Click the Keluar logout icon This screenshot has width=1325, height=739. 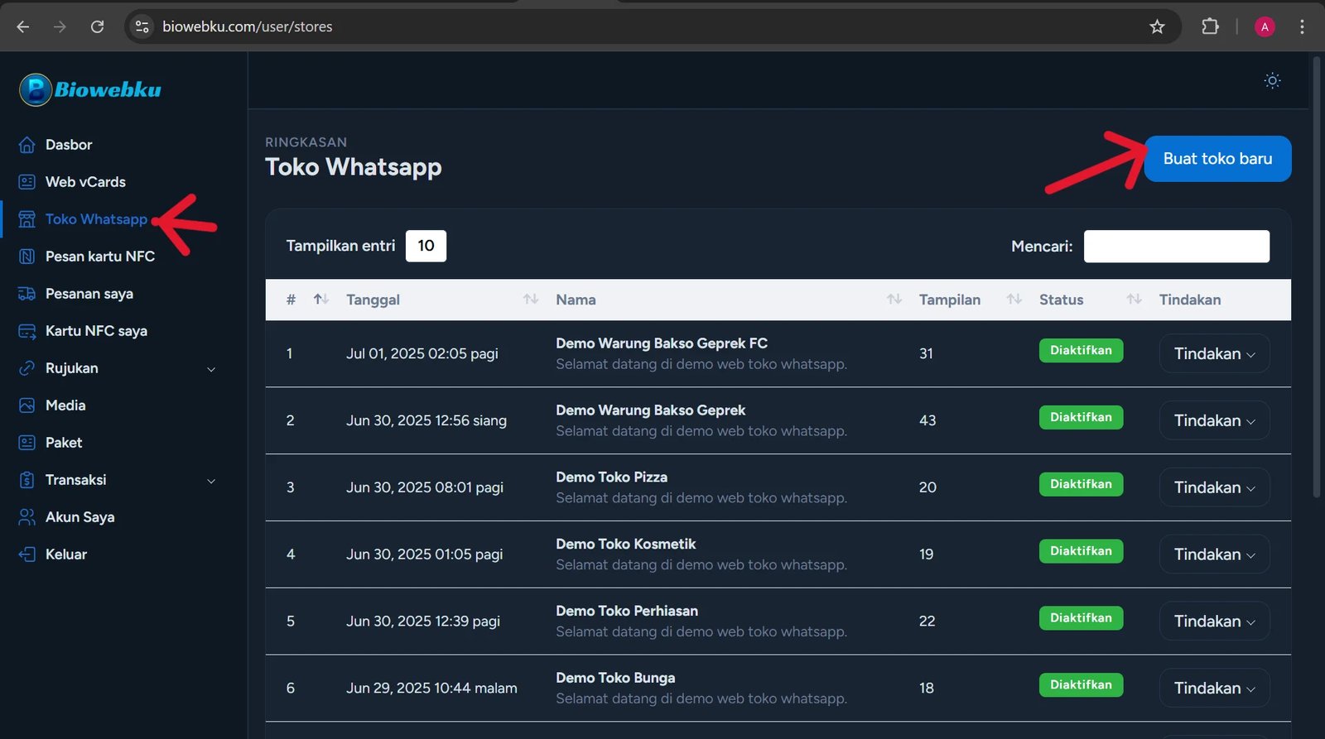coord(26,554)
